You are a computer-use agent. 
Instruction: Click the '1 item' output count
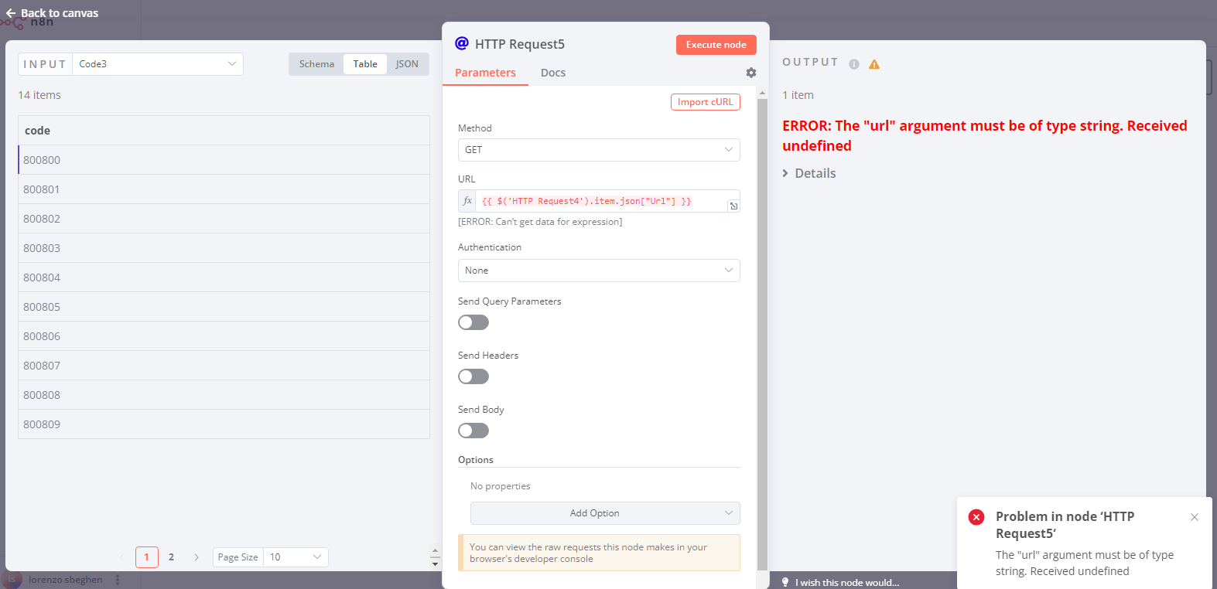(x=798, y=95)
